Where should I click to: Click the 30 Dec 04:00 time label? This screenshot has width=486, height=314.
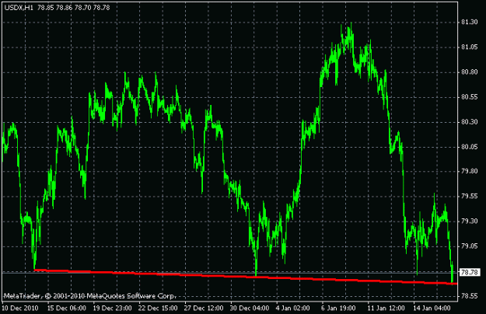pos(250,308)
